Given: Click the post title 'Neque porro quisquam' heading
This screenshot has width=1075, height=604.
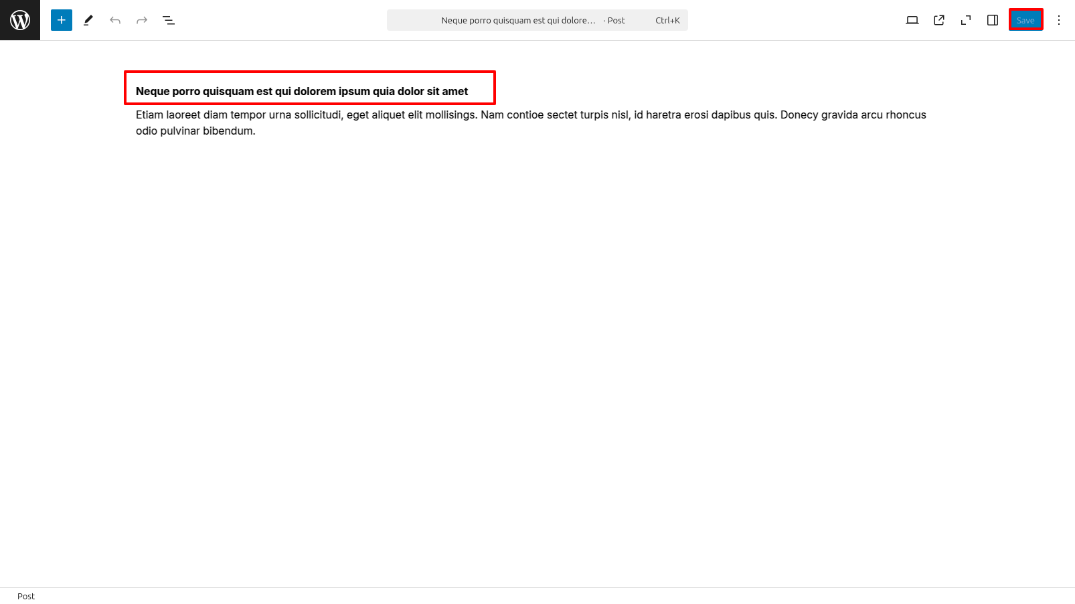Looking at the screenshot, I should [x=302, y=91].
